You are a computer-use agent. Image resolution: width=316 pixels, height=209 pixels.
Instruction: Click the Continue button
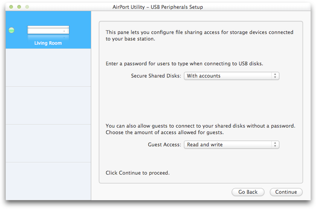[286, 192]
